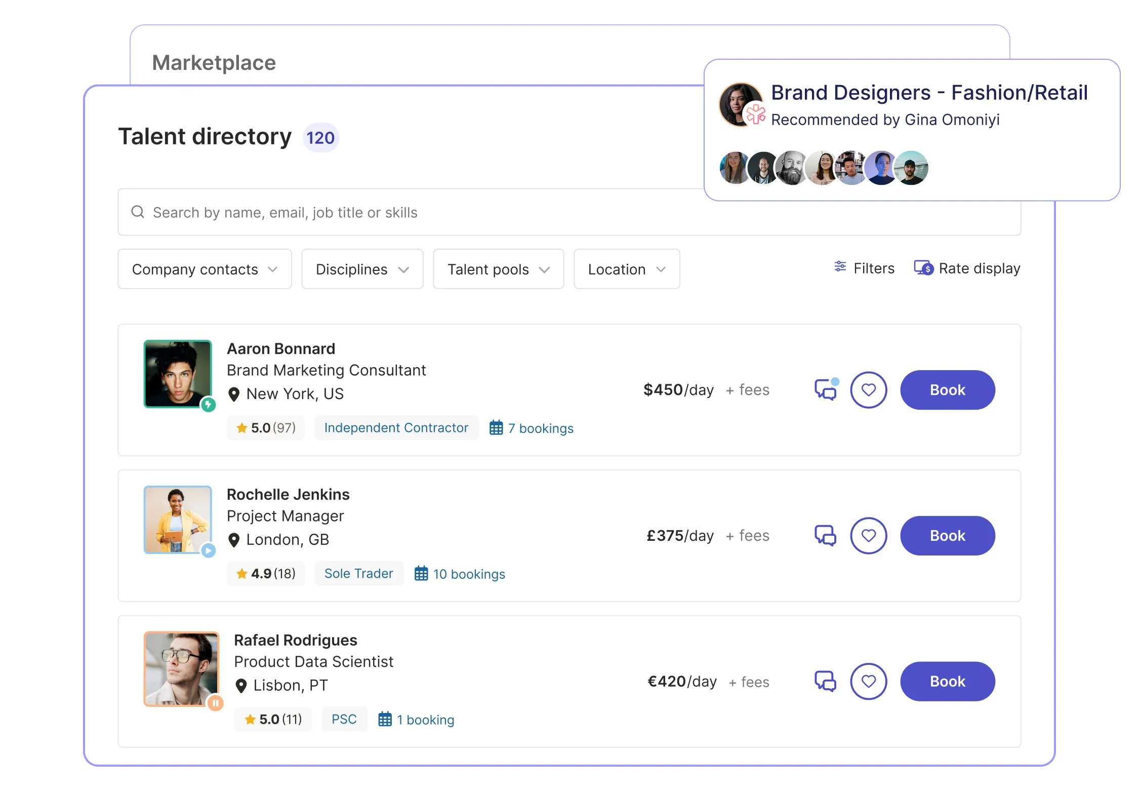Open Aaron Bonnard's profile photo
1140x794 pixels.
[178, 374]
